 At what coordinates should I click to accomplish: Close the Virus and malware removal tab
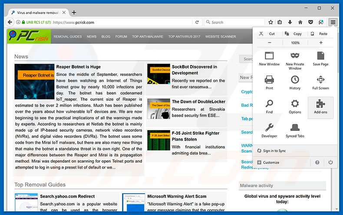(x=64, y=13)
